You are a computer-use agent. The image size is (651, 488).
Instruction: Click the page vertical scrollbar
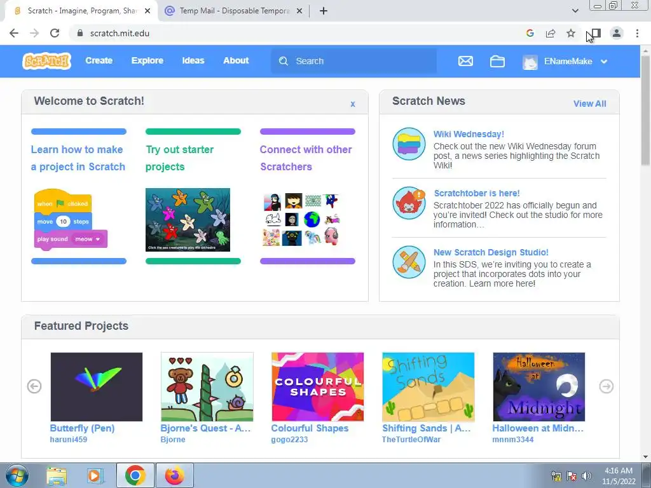[645, 109]
